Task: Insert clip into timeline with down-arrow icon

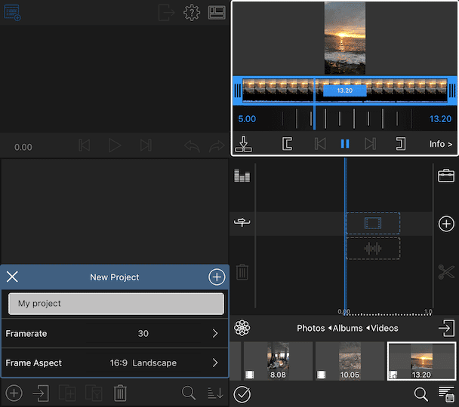Action: tap(243, 144)
